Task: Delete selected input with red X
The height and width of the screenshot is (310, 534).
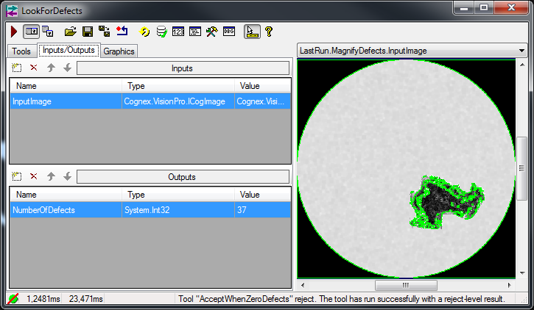Action: tap(33, 68)
